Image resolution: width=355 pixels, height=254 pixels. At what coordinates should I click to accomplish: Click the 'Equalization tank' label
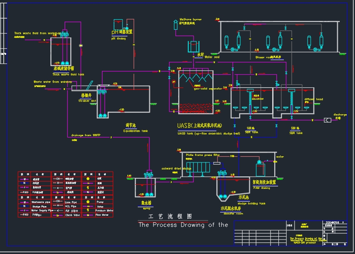[x=135, y=131]
